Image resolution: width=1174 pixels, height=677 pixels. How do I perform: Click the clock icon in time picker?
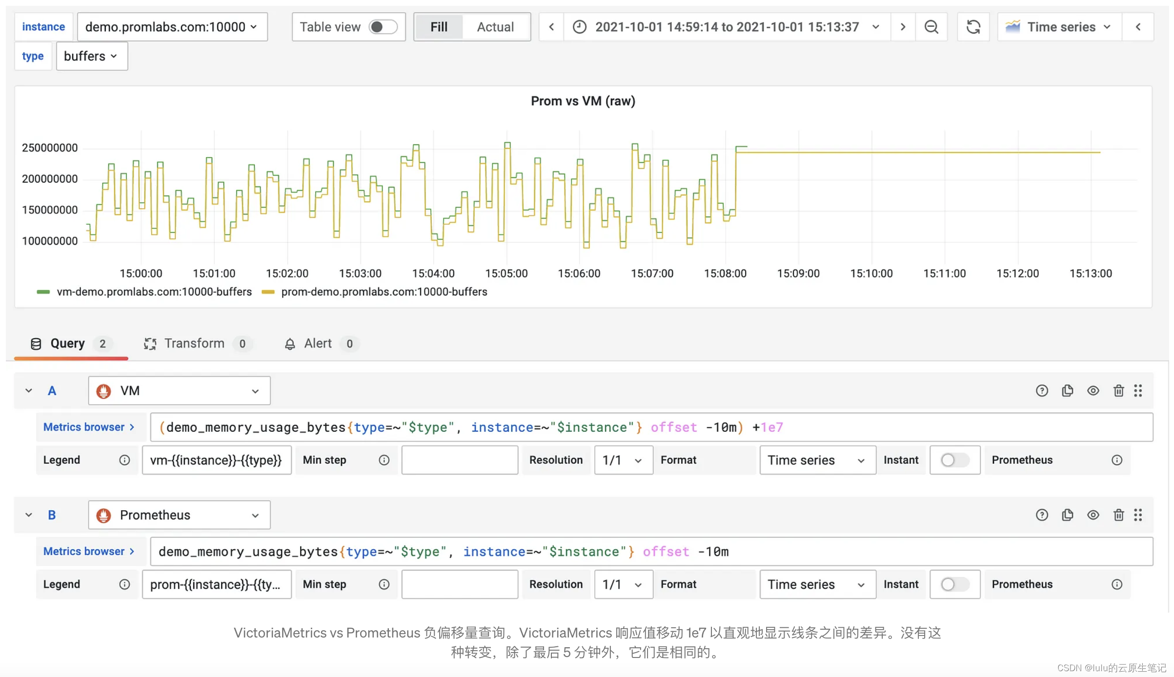click(579, 27)
